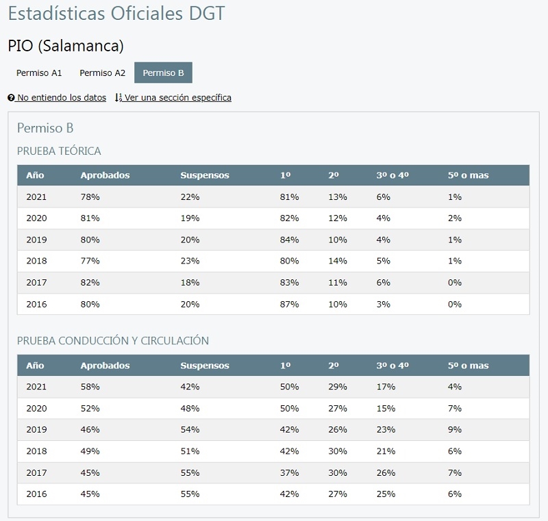Click the PIO (Salamanca) school title

click(x=66, y=46)
